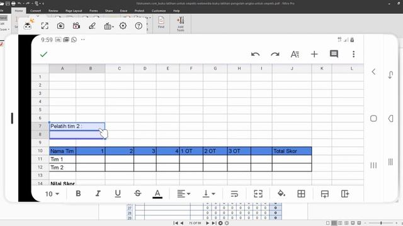The height and width of the screenshot is (226, 403).
Task: Insert column icon in bottom toolbar
Action: click(345, 194)
